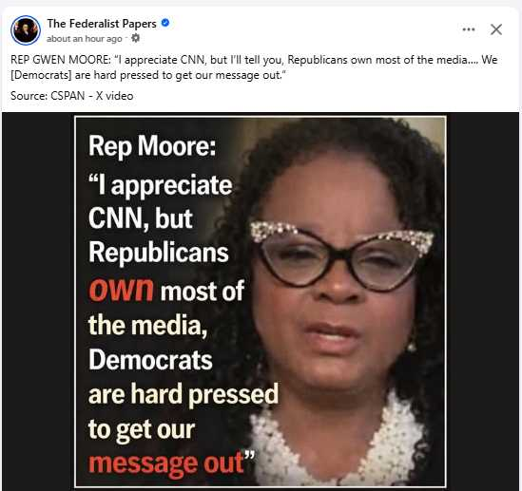
Task: Open The Federalist Papers page name link
Action: tap(102, 24)
